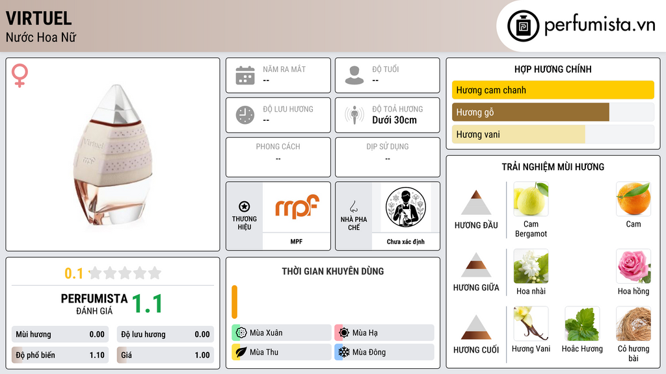
Task: Click the Mùa Xuân flower icon
Action: 241,332
